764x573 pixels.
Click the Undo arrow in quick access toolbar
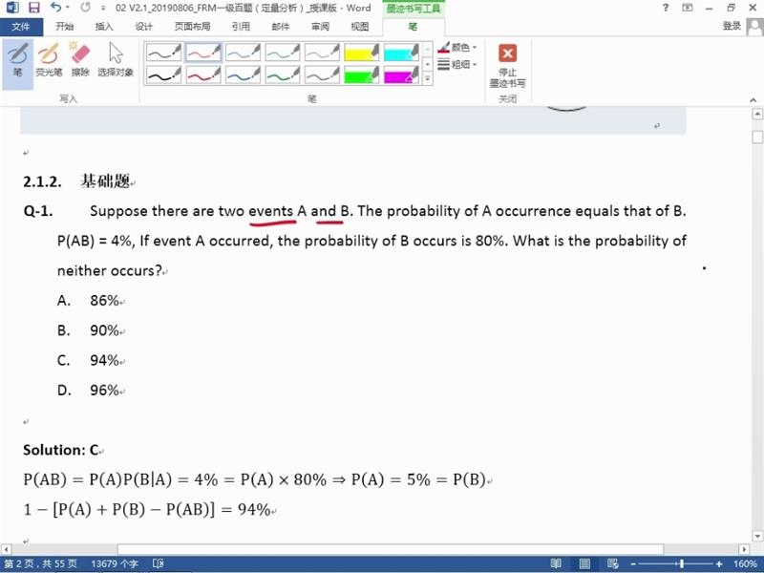55,8
